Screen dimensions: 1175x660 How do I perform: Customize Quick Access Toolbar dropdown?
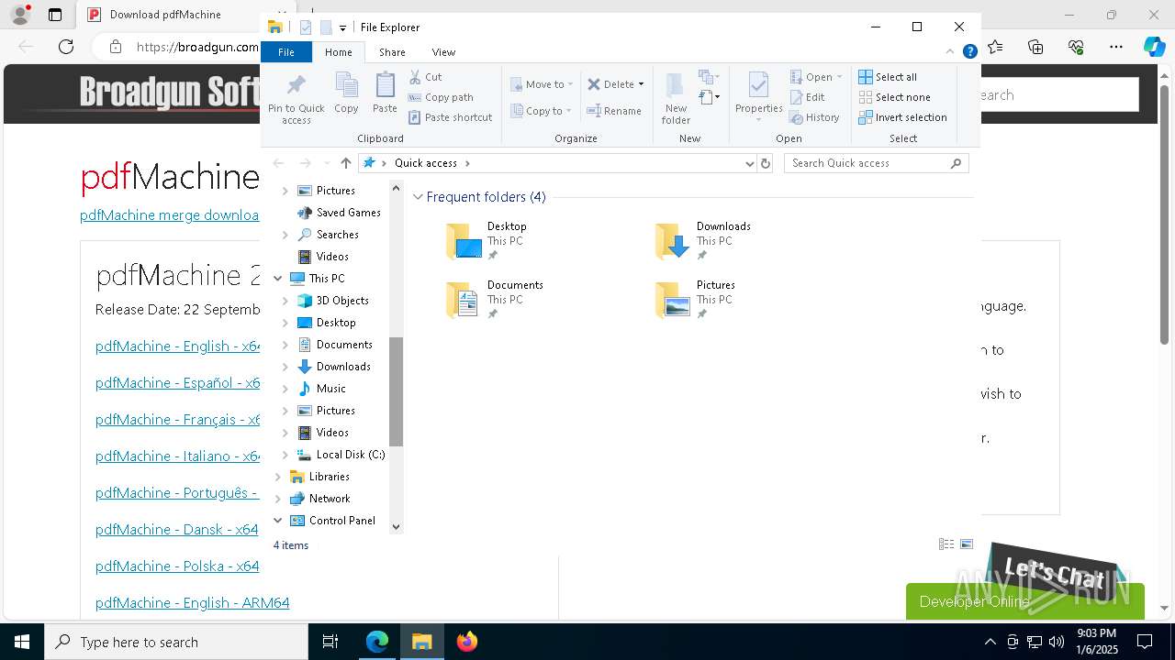[342, 27]
